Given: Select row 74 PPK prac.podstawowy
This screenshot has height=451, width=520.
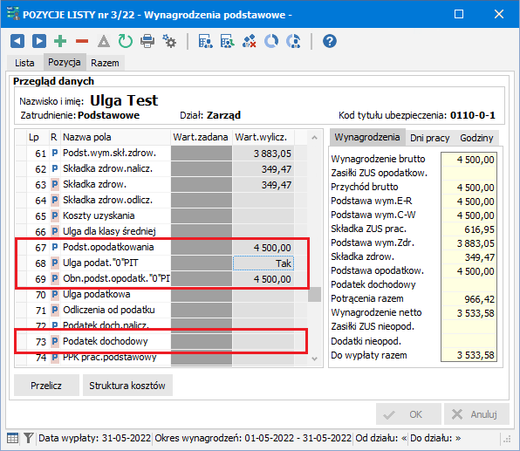Looking at the screenshot, I should click(161, 358).
